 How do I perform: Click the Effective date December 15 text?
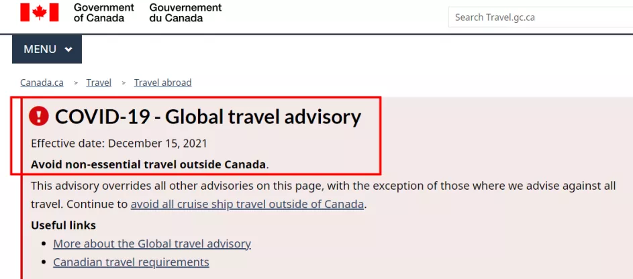click(119, 144)
